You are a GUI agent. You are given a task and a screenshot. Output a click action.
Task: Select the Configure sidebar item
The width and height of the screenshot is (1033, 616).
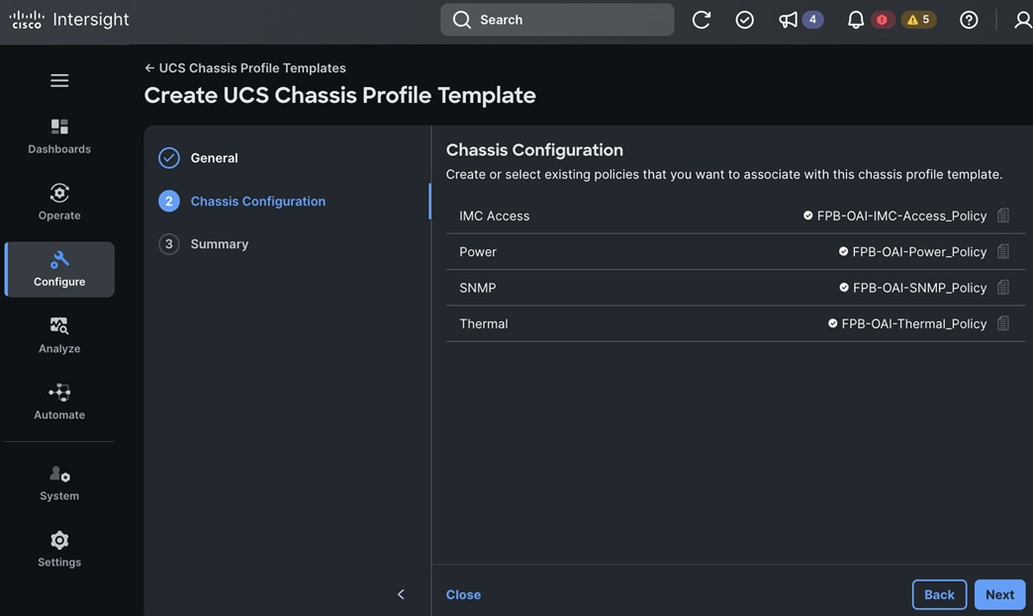pos(59,269)
